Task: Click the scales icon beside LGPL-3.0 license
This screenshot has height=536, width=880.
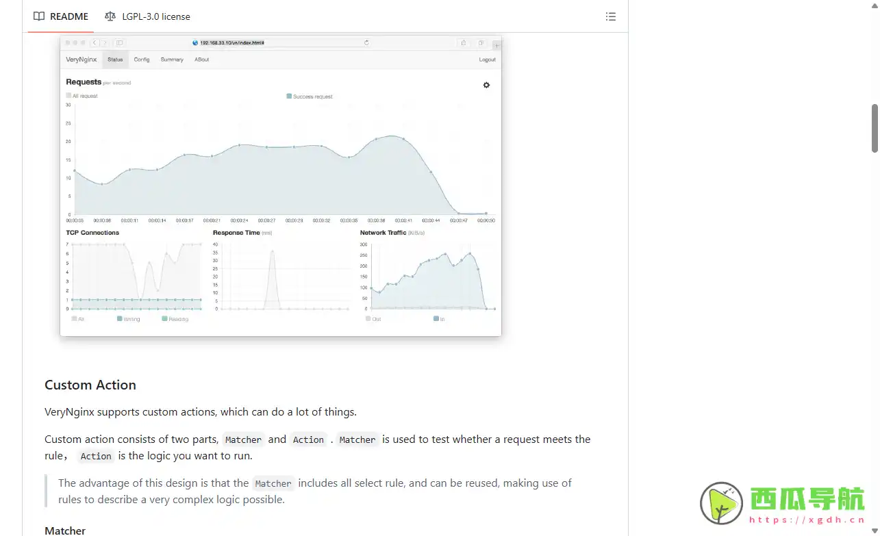Action: coord(110,16)
